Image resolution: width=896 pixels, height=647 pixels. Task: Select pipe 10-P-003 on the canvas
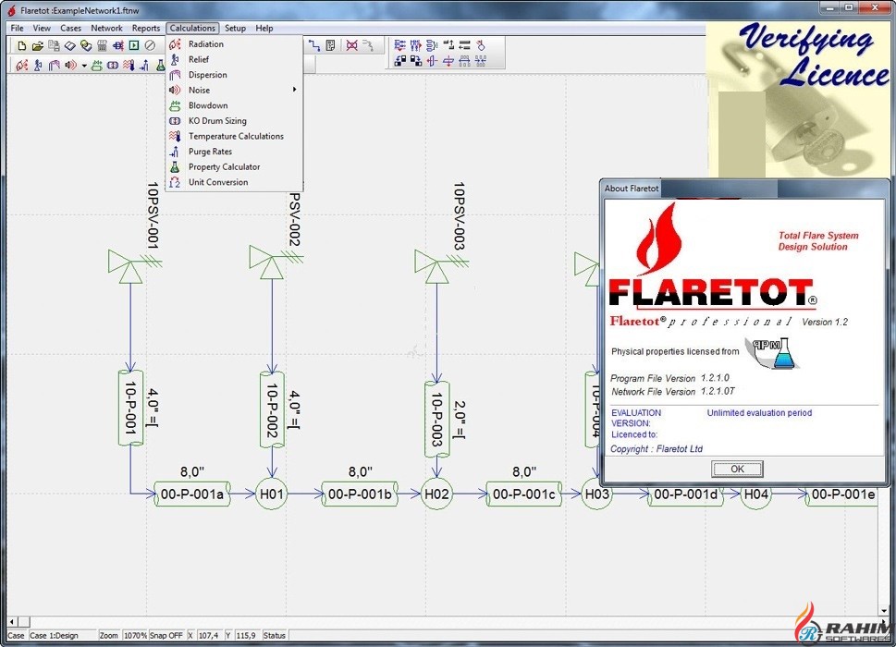click(437, 419)
